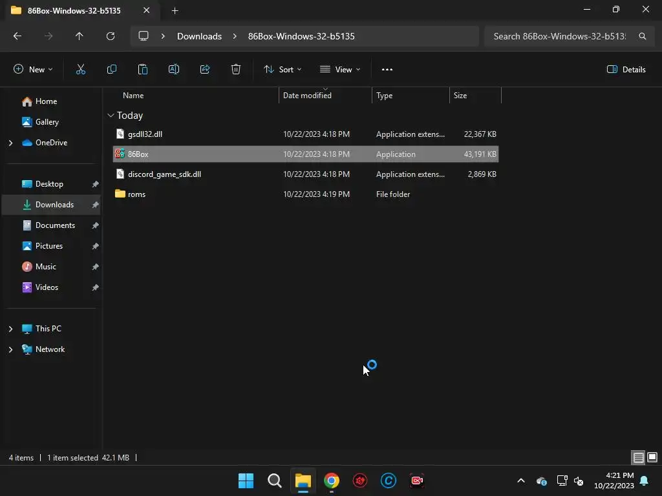
Task: Refresh the current folder view
Action: tap(111, 36)
